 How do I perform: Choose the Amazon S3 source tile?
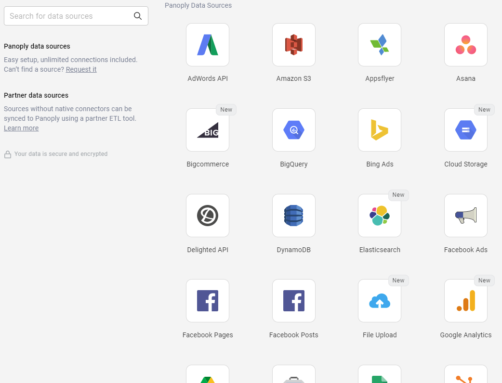click(293, 45)
